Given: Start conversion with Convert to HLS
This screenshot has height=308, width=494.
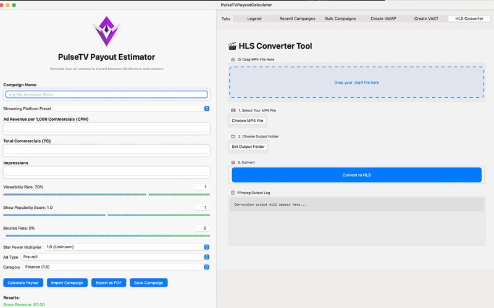Looking at the screenshot, I should [357, 175].
